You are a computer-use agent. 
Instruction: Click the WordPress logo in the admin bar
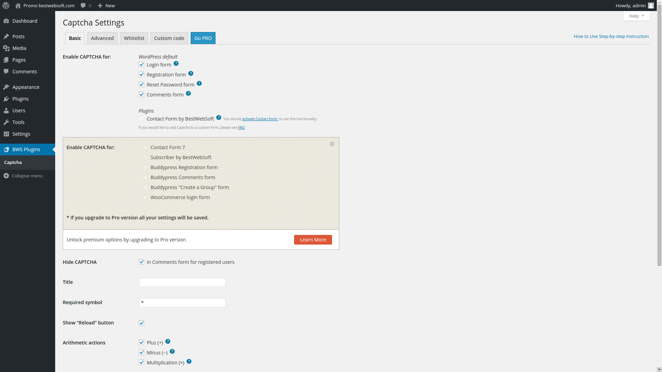pos(6,6)
